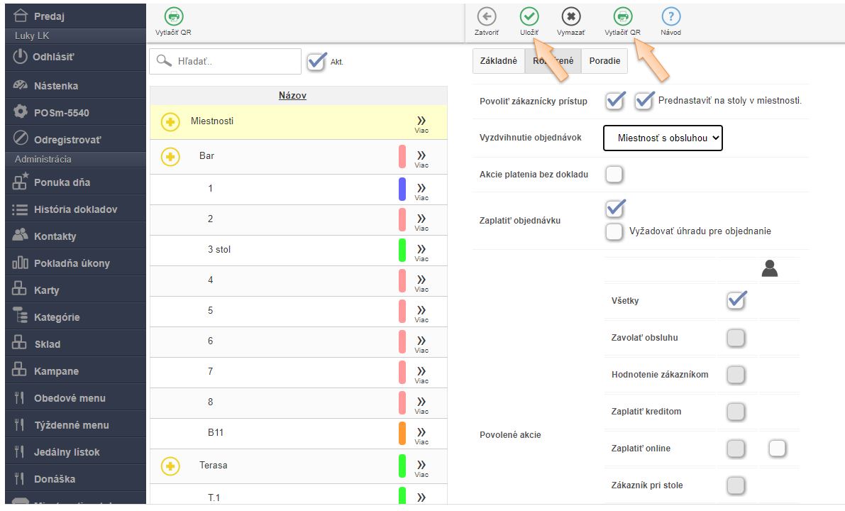845x511 pixels.
Task: Tick Vyžadovať úhradu pre objednanie checkbox
Action: pos(614,231)
